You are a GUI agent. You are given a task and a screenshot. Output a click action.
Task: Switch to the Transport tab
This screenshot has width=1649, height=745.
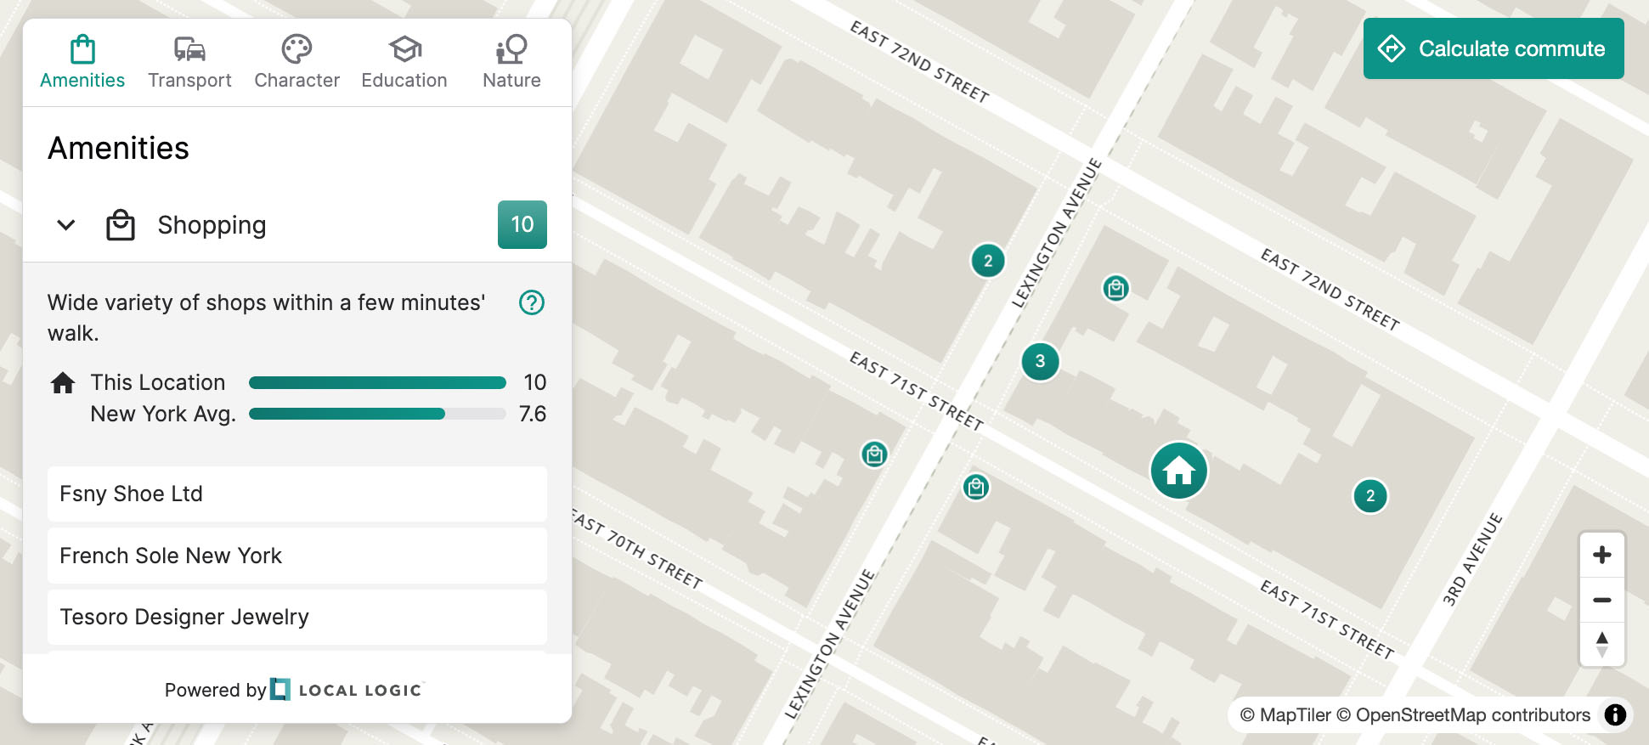coord(189,63)
